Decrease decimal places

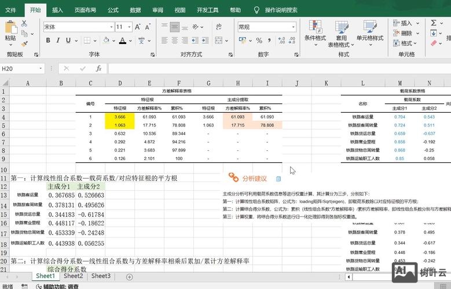click(x=292, y=40)
